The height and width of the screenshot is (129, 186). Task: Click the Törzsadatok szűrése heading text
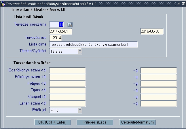pos(32,63)
